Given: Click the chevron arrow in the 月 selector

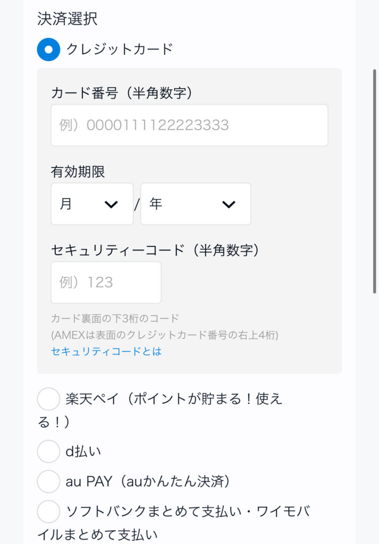Looking at the screenshot, I should 111,205.
